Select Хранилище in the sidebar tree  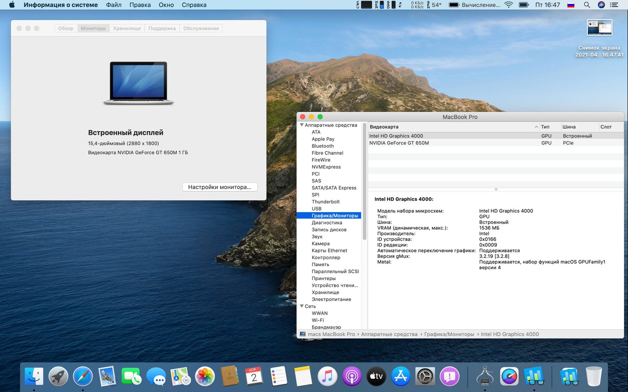pos(325,292)
